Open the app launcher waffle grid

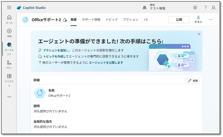coord(9,7)
